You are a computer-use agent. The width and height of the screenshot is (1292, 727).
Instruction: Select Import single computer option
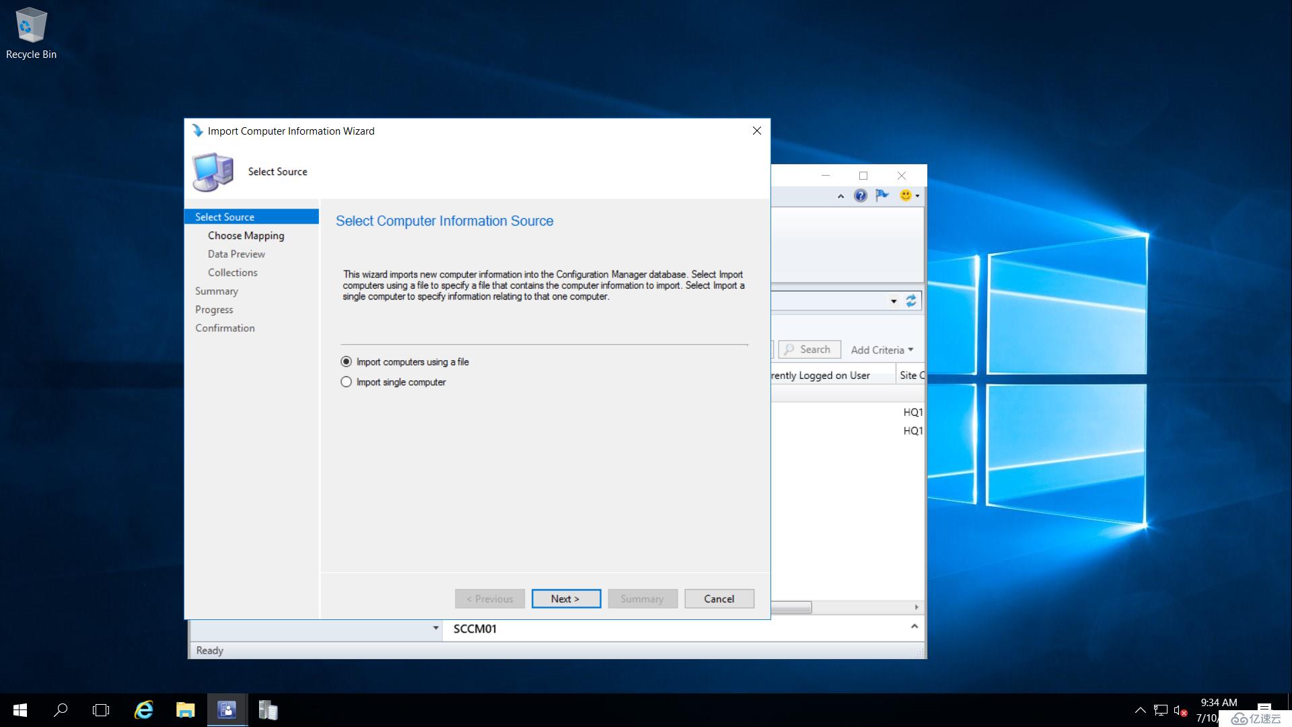(346, 382)
